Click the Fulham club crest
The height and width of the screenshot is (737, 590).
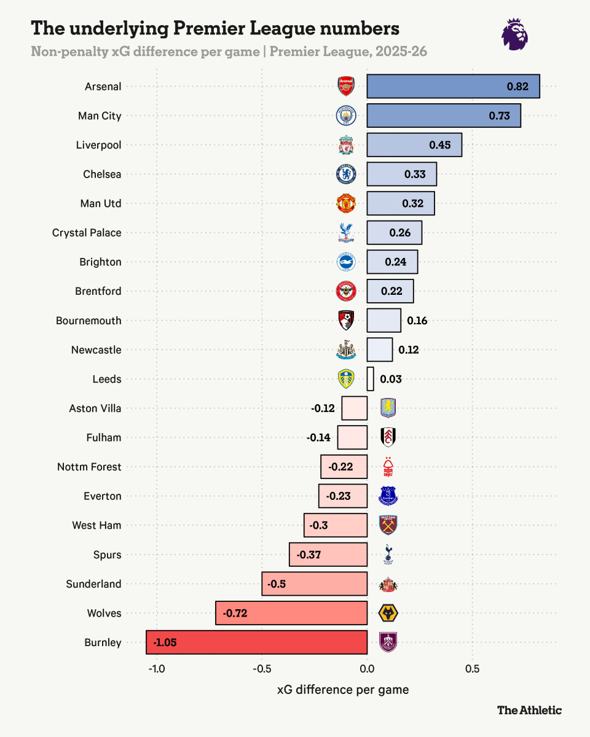tap(388, 438)
